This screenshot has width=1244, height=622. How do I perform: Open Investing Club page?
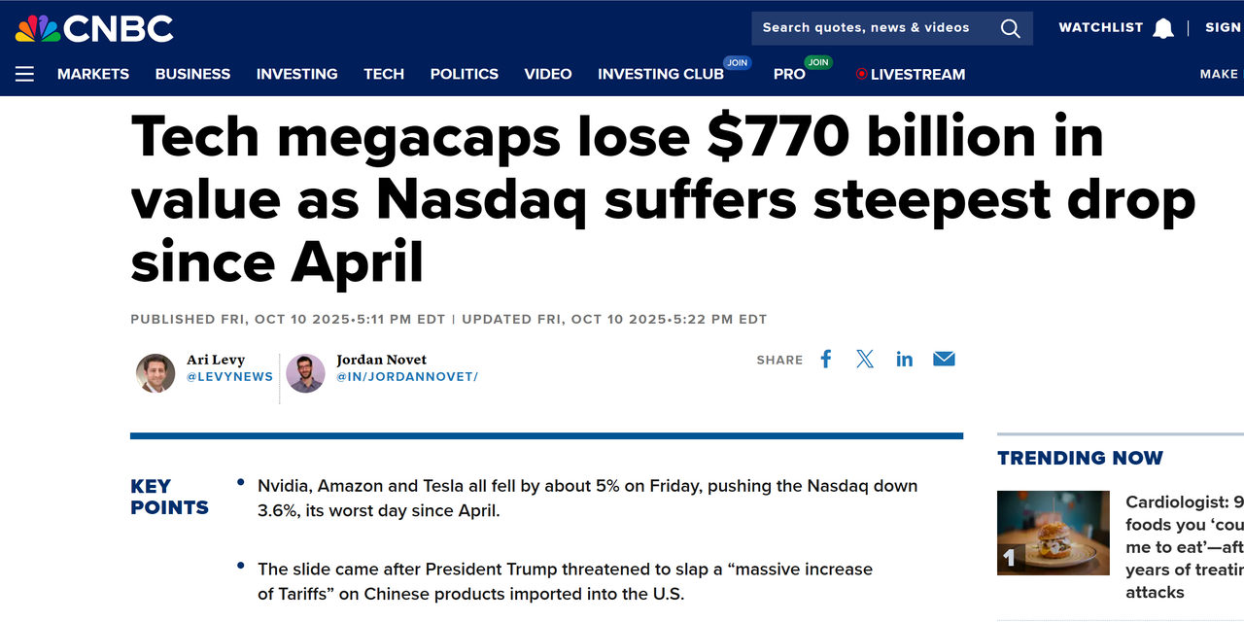click(x=661, y=74)
